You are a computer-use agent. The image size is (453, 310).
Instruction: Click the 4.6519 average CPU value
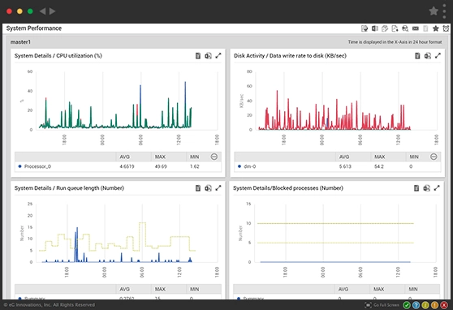pos(127,166)
